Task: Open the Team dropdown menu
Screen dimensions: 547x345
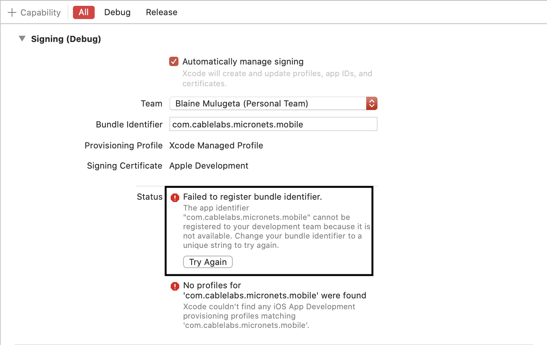Action: 273,103
